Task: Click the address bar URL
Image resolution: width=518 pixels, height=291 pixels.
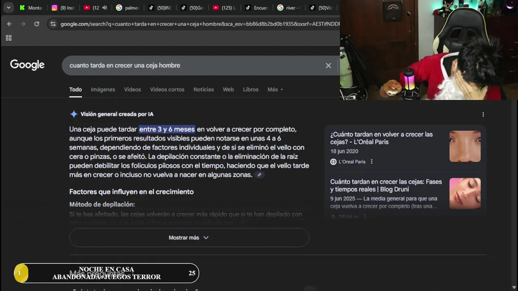Action: click(x=200, y=24)
